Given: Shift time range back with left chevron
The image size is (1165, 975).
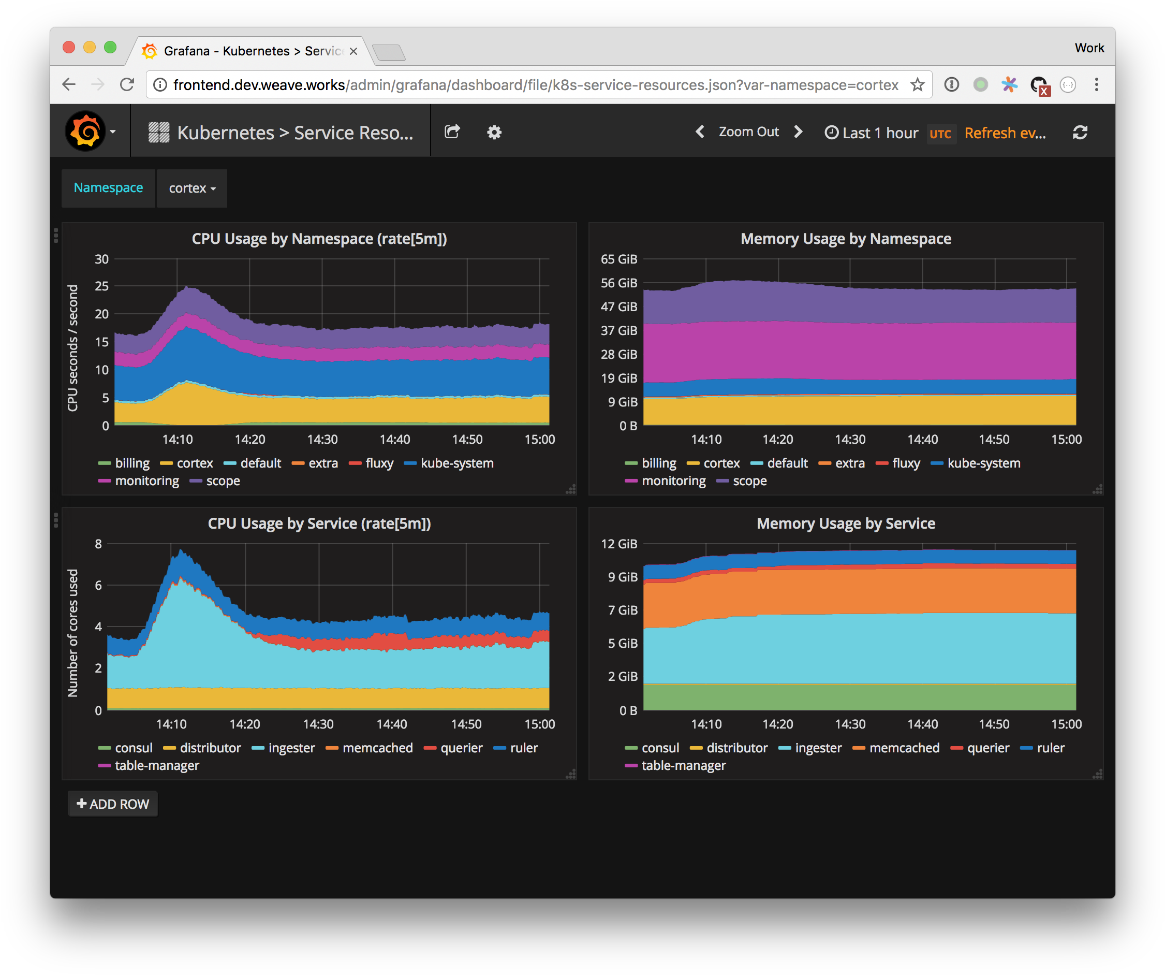Looking at the screenshot, I should (700, 132).
